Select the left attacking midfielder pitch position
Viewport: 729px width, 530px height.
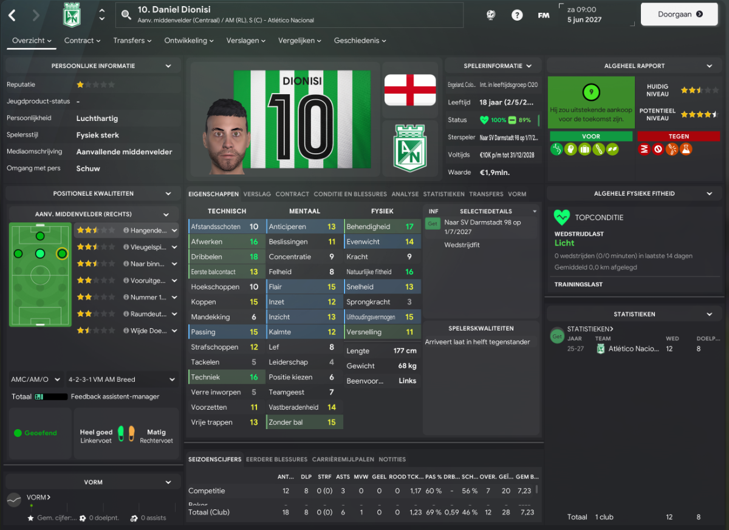pyautogui.click(x=18, y=253)
